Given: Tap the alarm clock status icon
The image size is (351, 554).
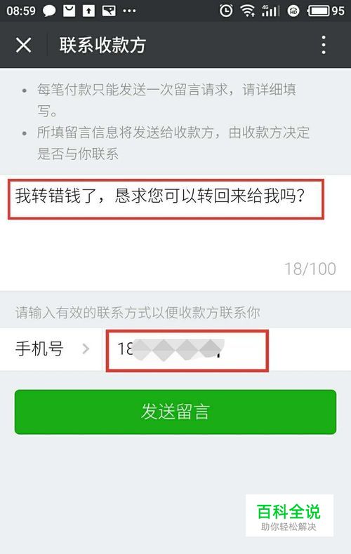Looking at the screenshot, I should coord(226,11).
